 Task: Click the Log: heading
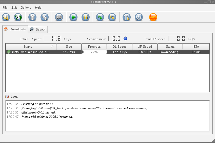pyautogui.click(x=14, y=97)
